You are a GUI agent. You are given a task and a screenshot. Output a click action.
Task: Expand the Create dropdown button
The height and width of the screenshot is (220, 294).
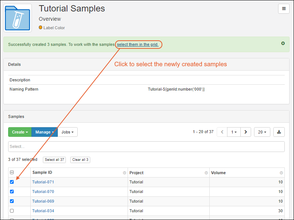click(x=20, y=132)
